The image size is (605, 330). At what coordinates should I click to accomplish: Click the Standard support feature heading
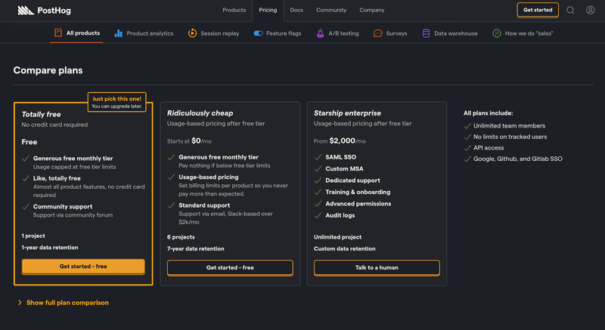tap(204, 205)
